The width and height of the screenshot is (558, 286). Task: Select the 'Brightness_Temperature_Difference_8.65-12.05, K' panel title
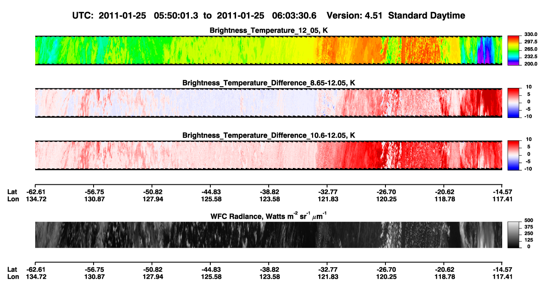click(x=269, y=83)
